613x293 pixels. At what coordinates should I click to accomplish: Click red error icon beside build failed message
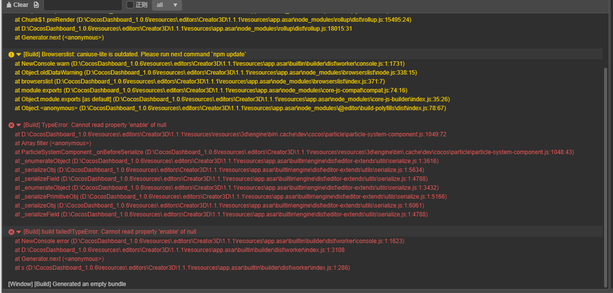(x=11, y=232)
